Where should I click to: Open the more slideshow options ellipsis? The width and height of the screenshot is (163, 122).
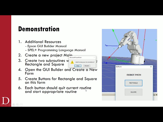tap(21, 105)
